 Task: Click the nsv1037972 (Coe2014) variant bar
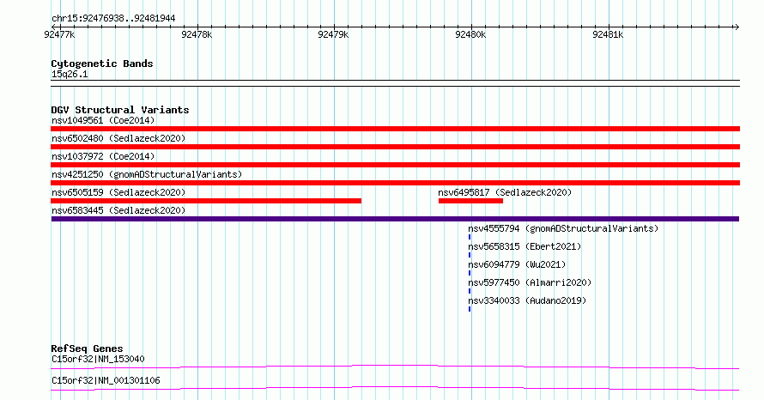click(x=395, y=165)
